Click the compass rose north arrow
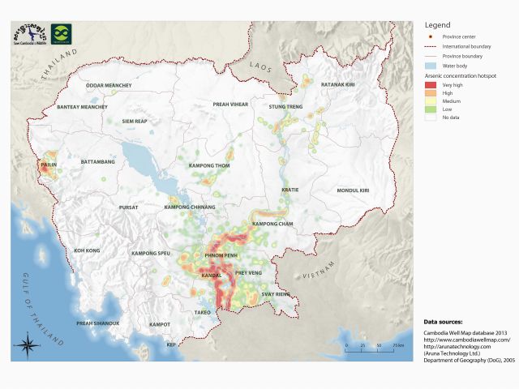 pyautogui.click(x=28, y=344)
